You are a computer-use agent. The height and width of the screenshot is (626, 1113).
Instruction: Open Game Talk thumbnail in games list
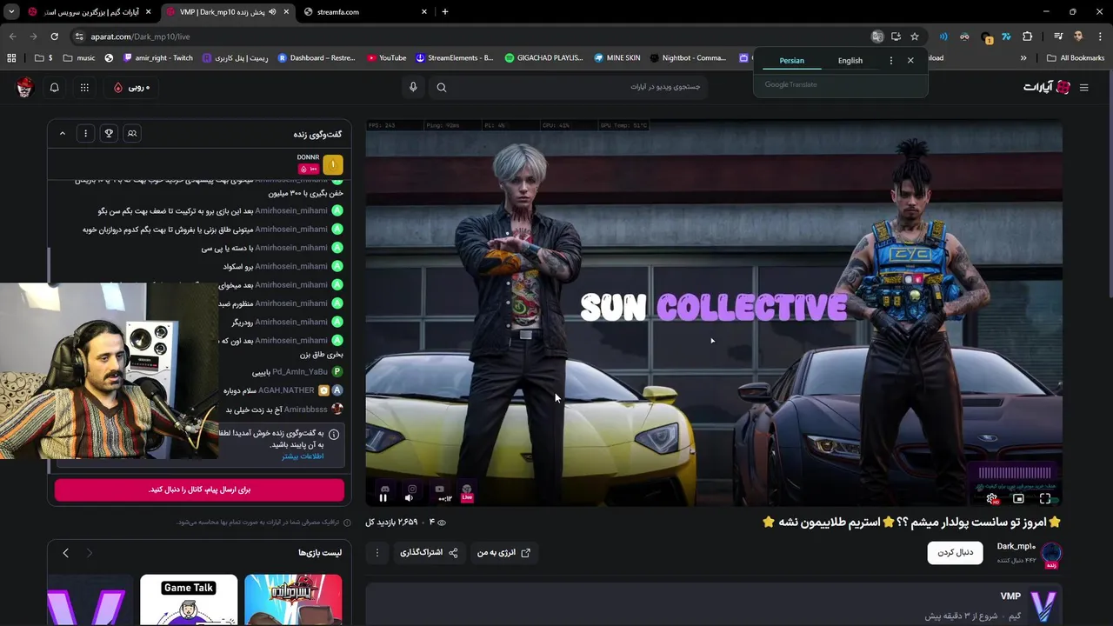tap(189, 599)
